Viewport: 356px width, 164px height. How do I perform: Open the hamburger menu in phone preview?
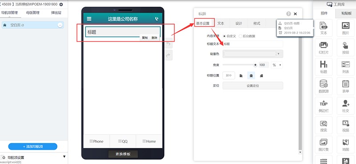tap(89, 19)
